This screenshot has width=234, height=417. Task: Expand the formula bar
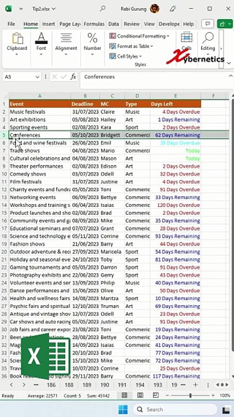tap(231, 76)
